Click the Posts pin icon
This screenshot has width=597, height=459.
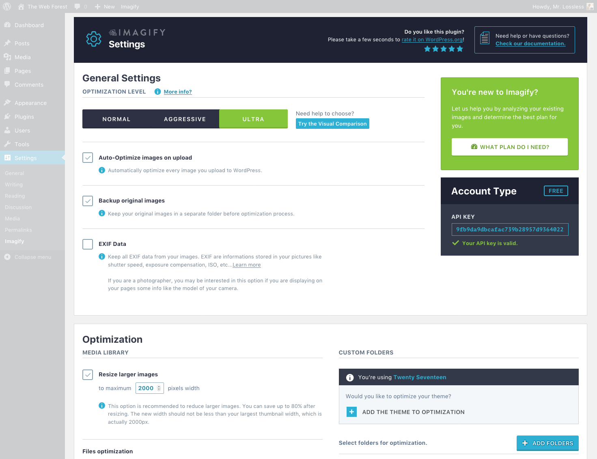tap(7, 43)
